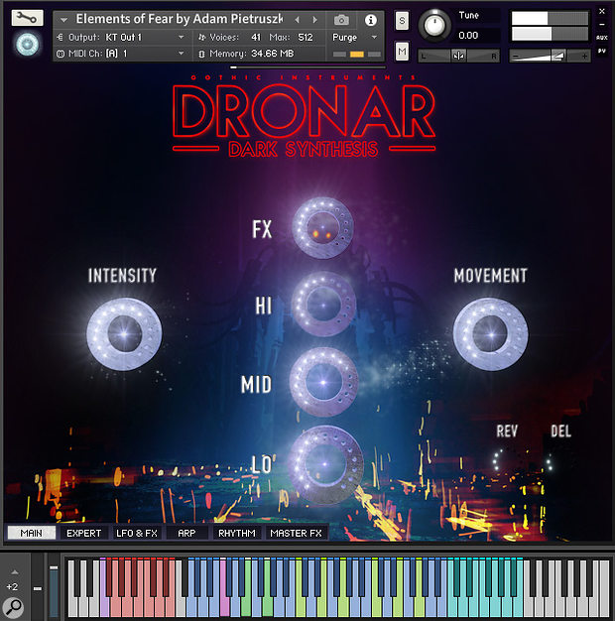Click the +2 octave transpose readout
The height and width of the screenshot is (621, 615).
tap(12, 587)
